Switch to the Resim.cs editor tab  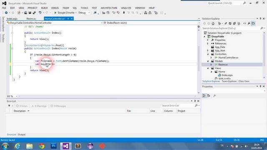point(31,19)
